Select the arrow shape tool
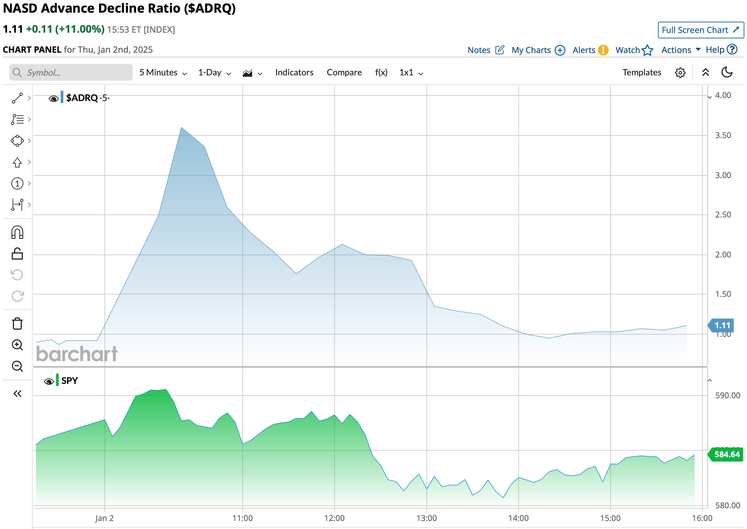The image size is (747, 529). [x=17, y=162]
